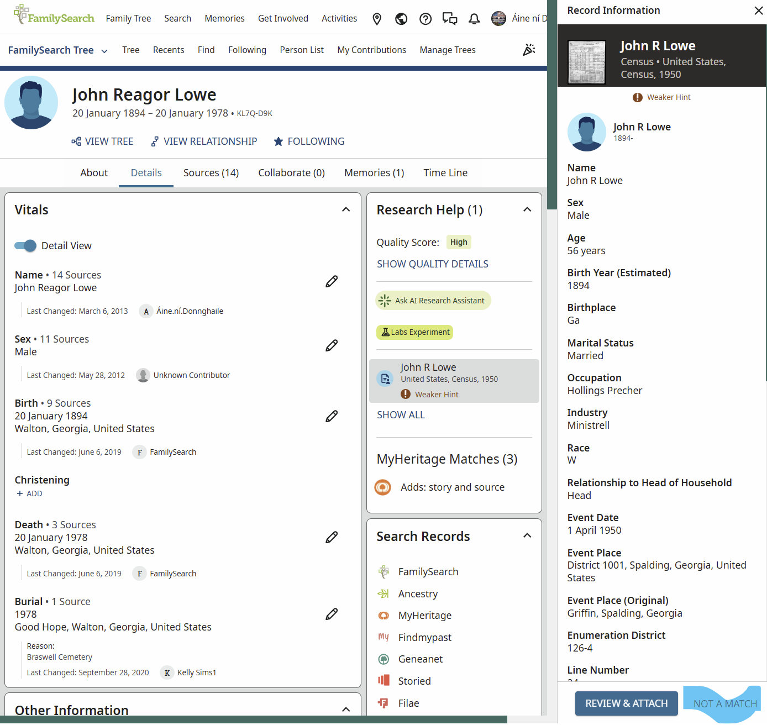Image resolution: width=767 pixels, height=725 pixels.
Task: Edit the Death vital with pencil icon
Action: pos(332,537)
